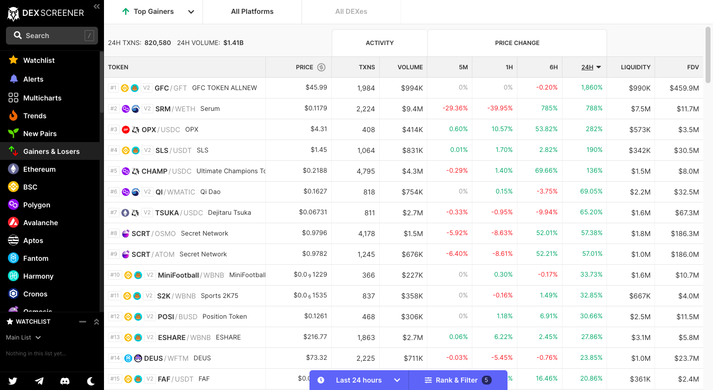713x390 pixels.
Task: Minimize the Watchlist panel with the minus icon
Action: point(83,322)
